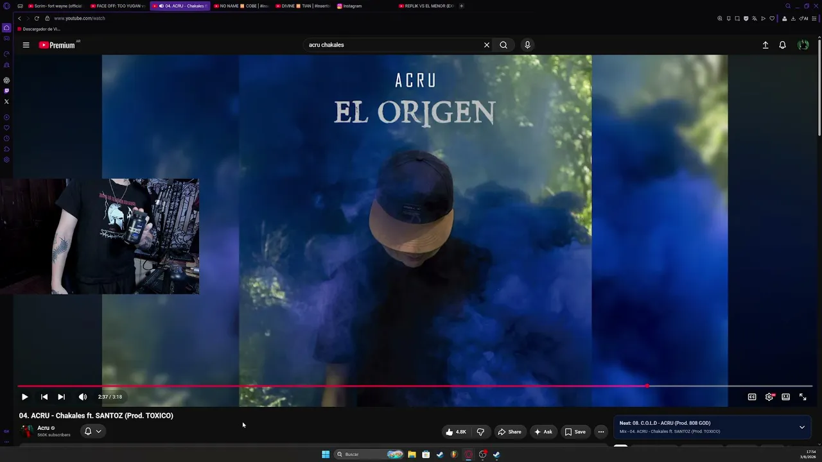Click the progress bar scrubber handle
Viewport: 822px width, 462px height.
(x=647, y=386)
